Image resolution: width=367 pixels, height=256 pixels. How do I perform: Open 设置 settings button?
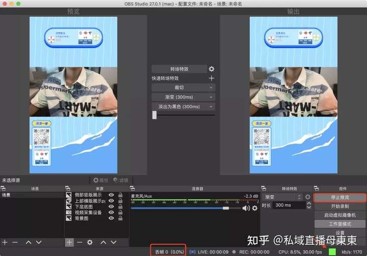point(340,232)
